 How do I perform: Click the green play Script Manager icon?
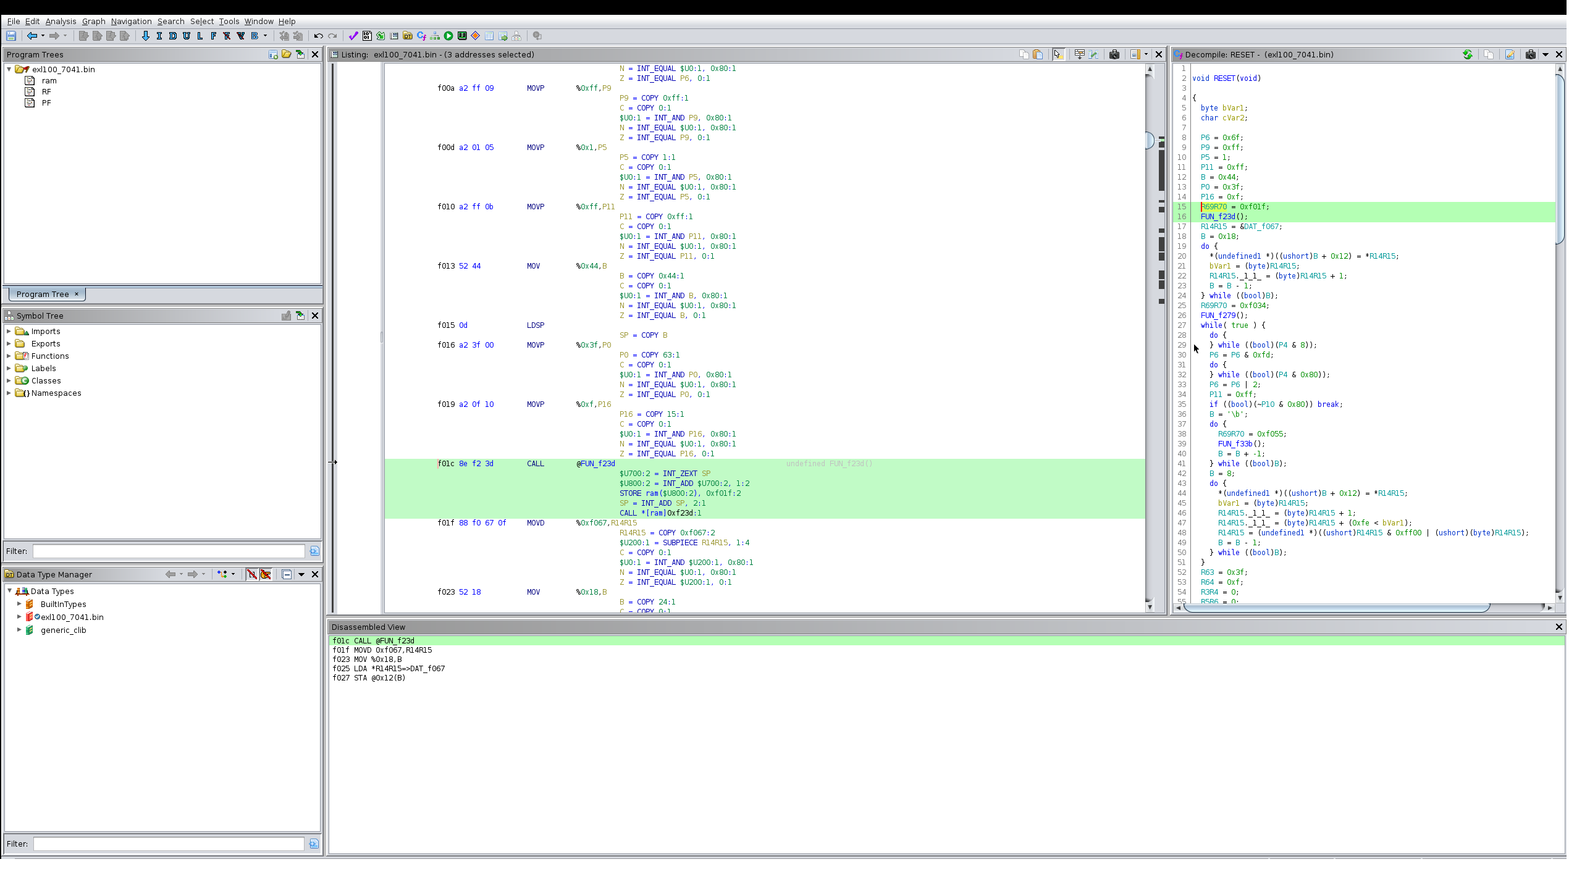pyautogui.click(x=448, y=36)
